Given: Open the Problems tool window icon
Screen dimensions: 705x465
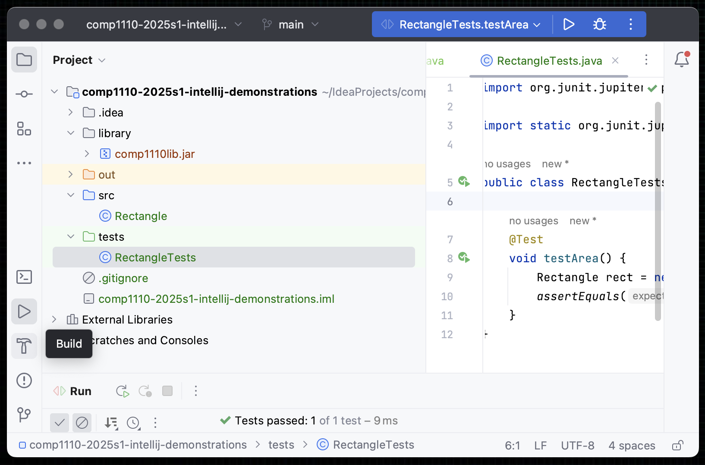Looking at the screenshot, I should [24, 380].
